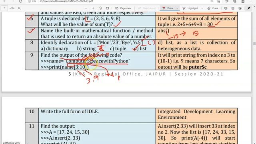
Task: Click the text 'Write the full form of IDLE.'
Action: [70, 112]
